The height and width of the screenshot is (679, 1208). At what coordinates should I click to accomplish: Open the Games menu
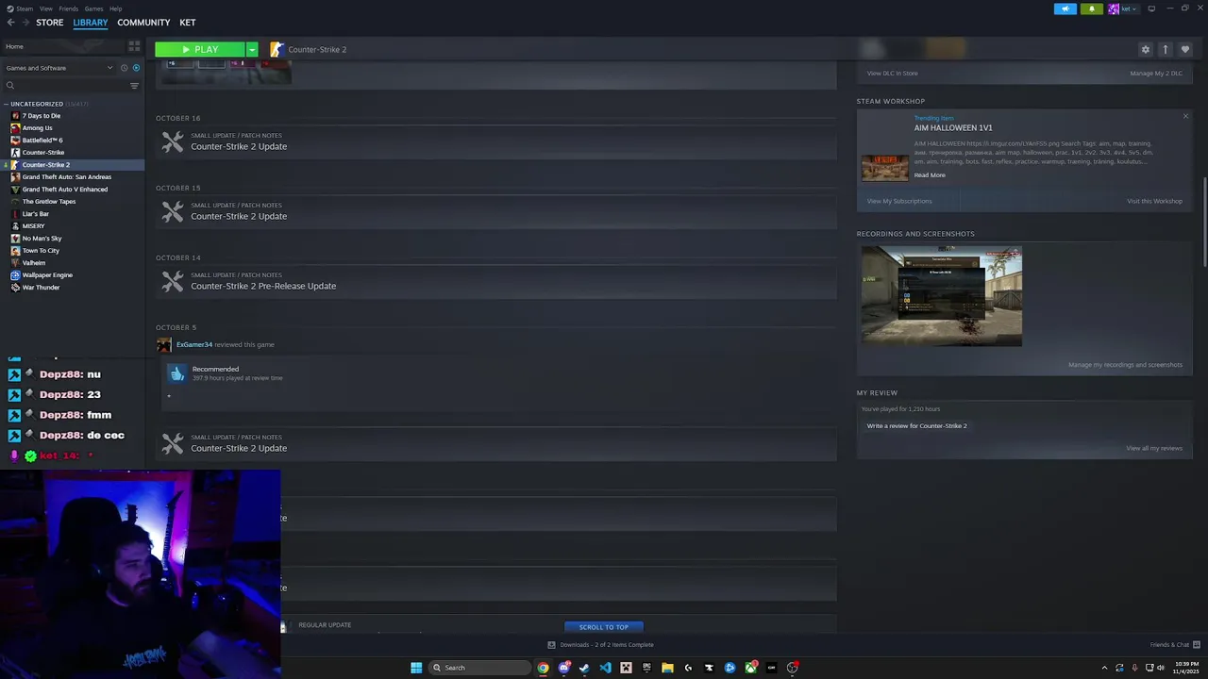click(94, 8)
